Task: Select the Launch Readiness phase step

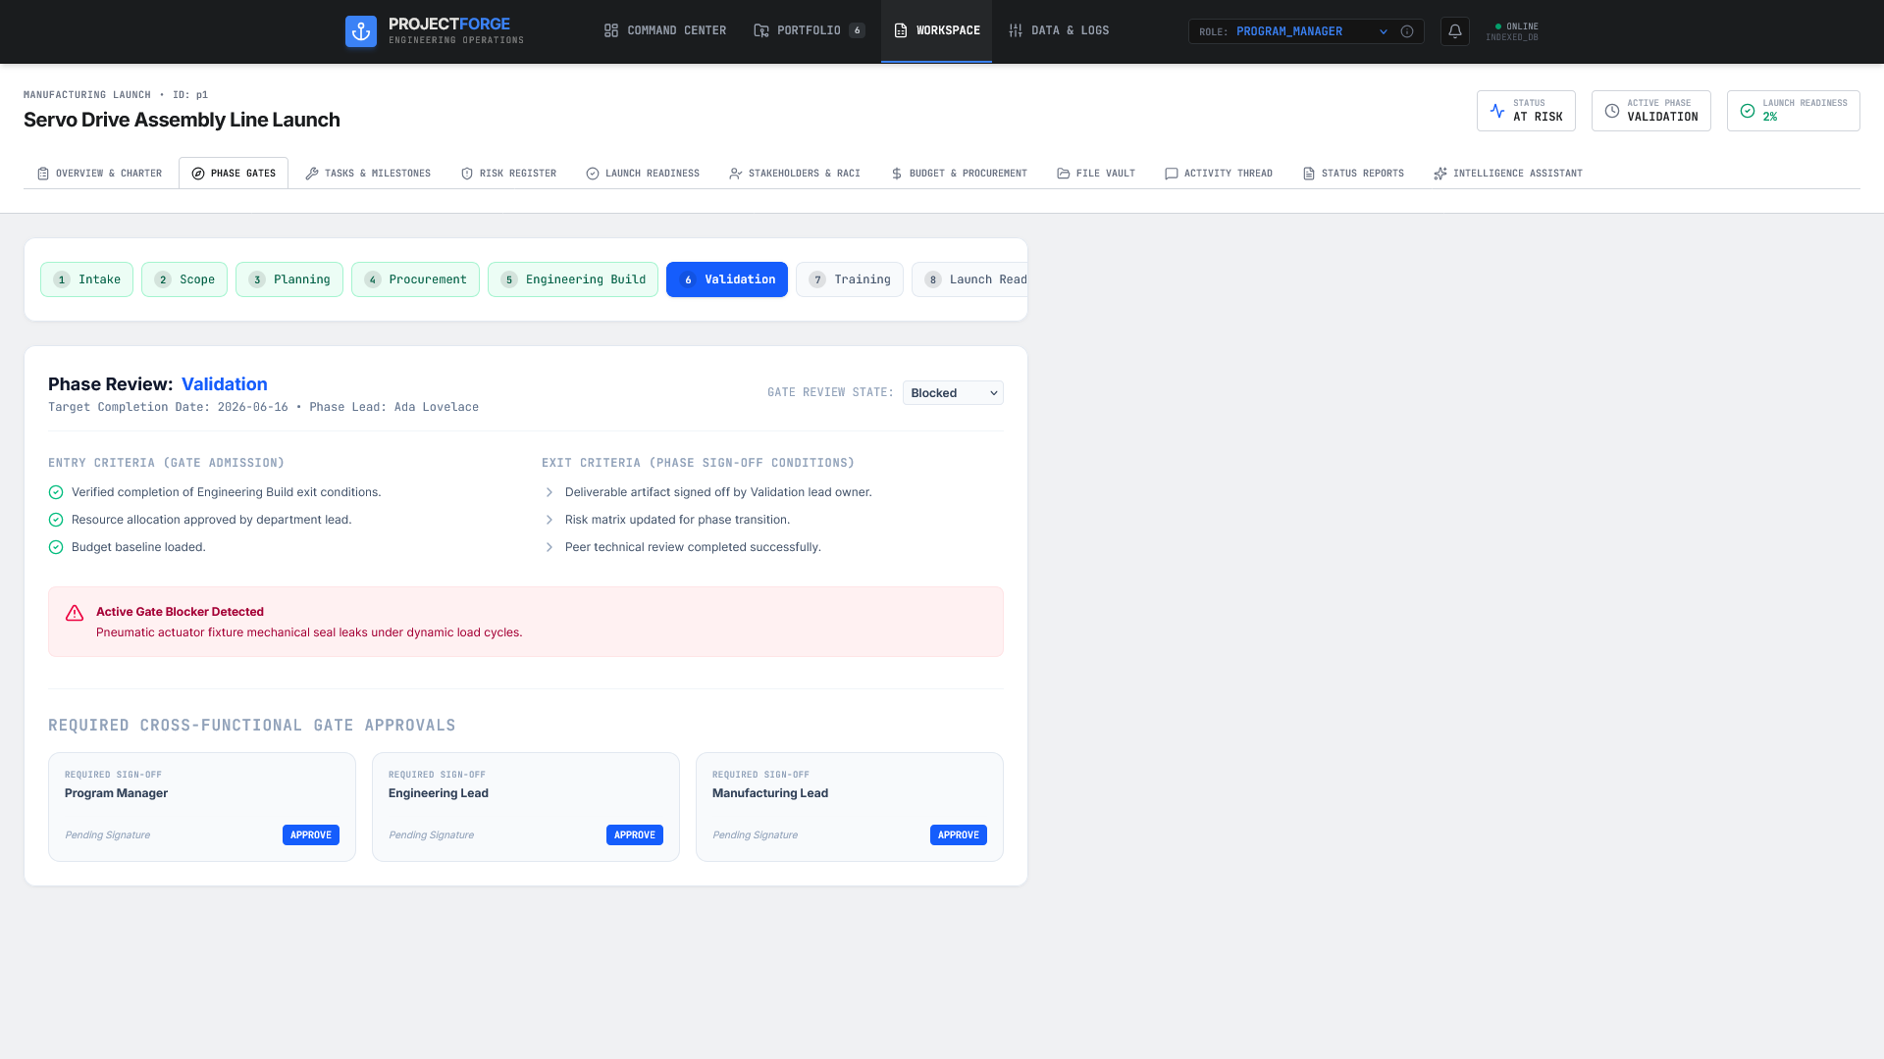Action: click(970, 279)
